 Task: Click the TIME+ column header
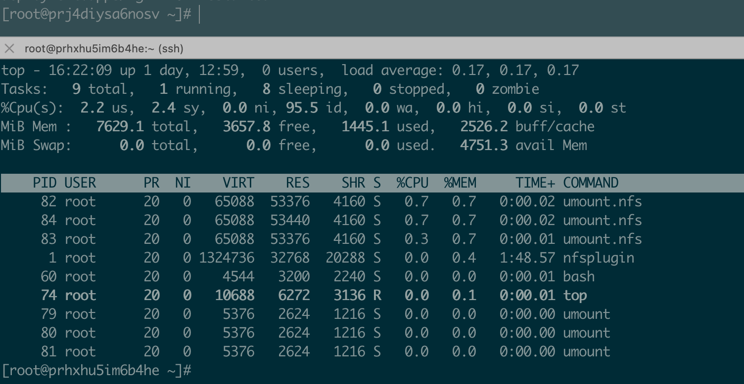535,183
